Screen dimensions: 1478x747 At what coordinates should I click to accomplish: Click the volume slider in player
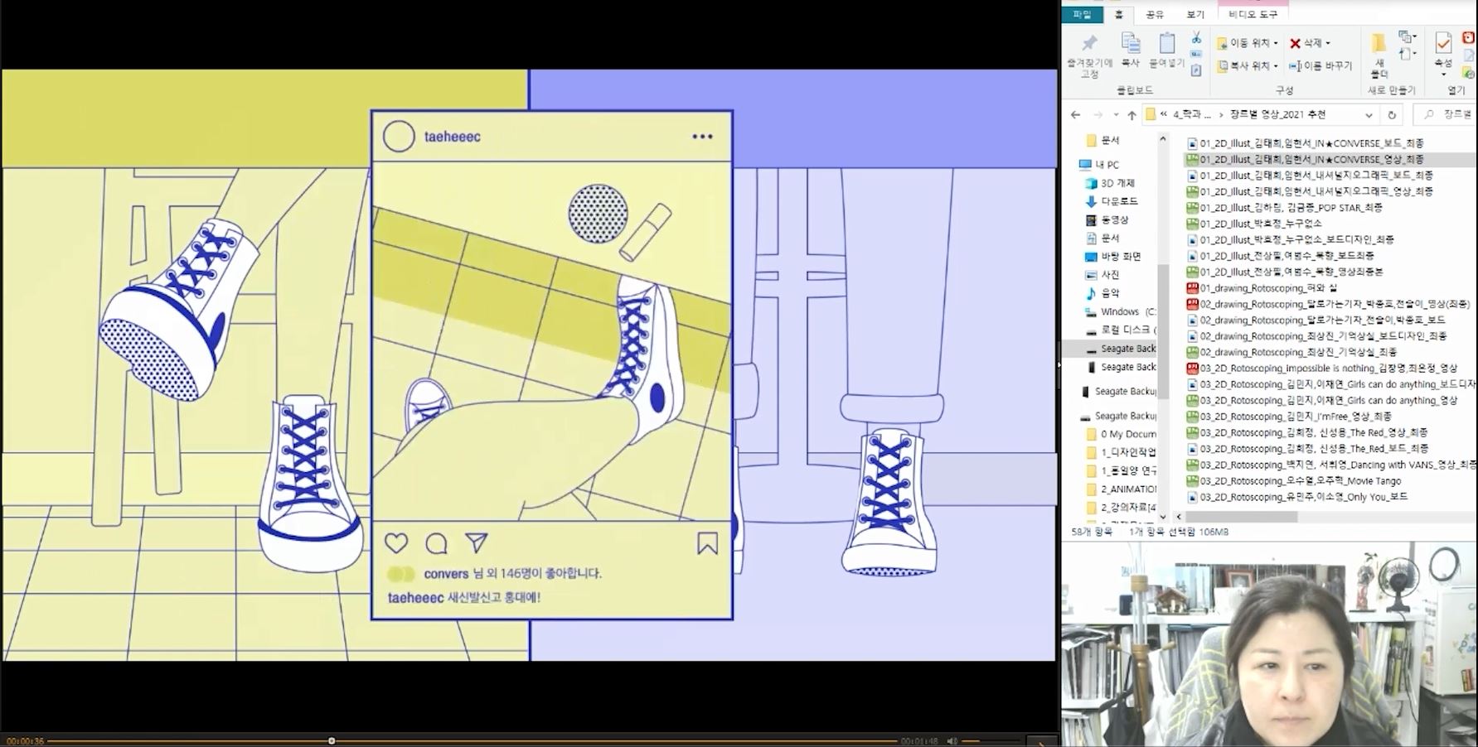991,740
